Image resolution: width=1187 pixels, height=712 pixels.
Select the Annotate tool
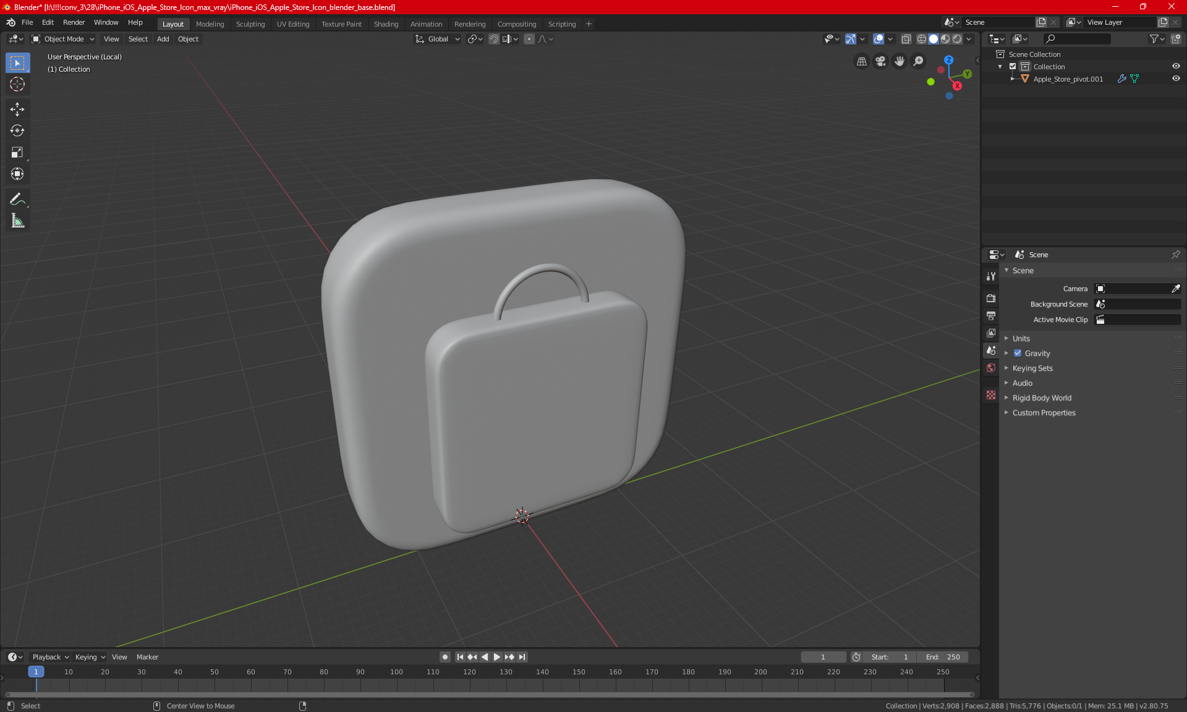tap(17, 199)
